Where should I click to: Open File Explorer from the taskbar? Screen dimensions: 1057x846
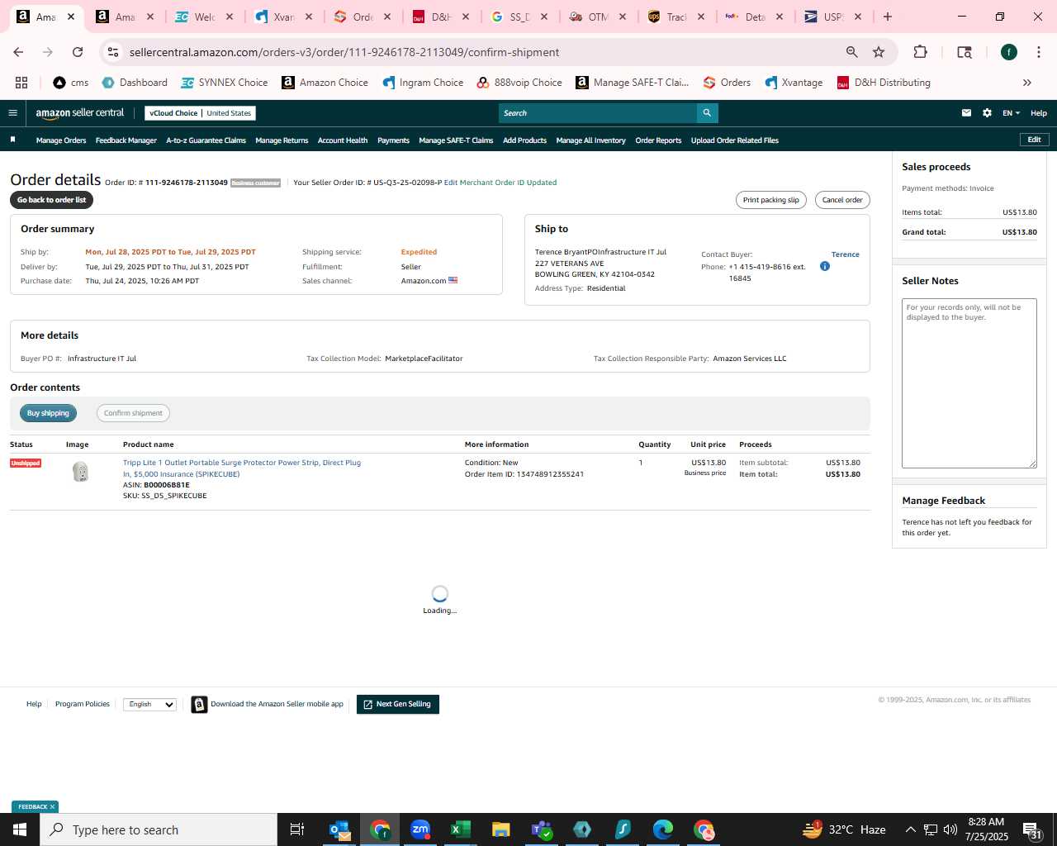pyautogui.click(x=500, y=829)
